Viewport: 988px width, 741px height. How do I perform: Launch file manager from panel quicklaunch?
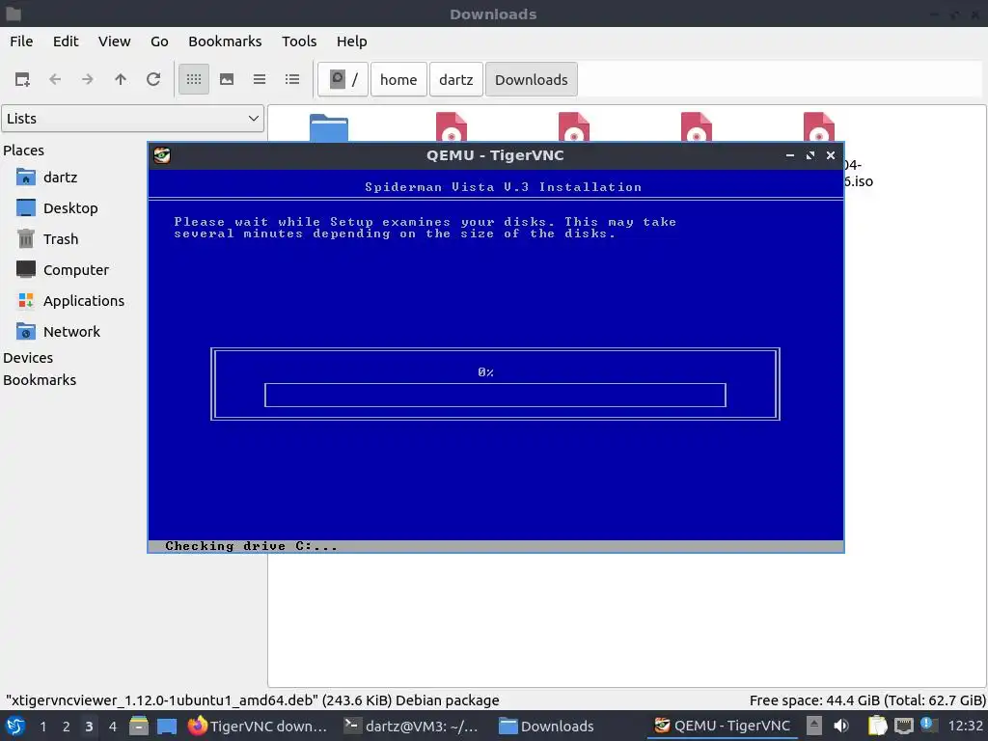click(139, 726)
